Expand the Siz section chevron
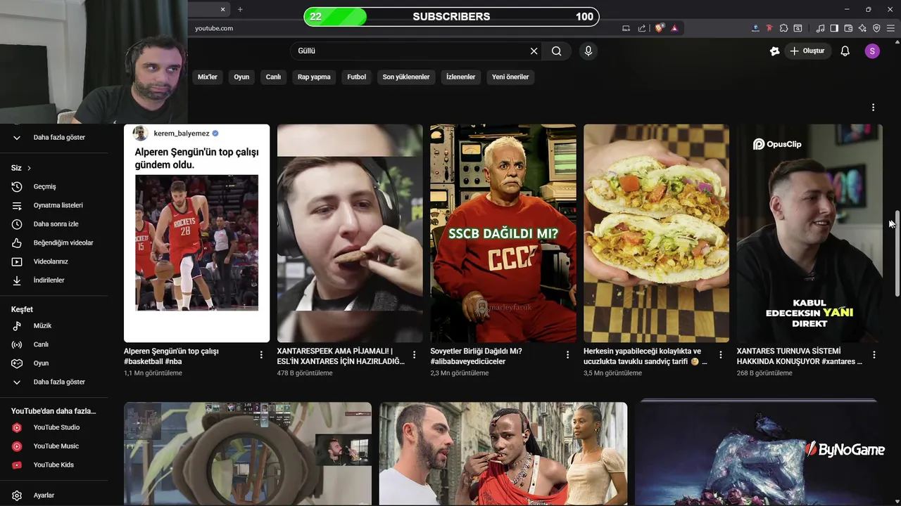This screenshot has height=506, width=901. (x=29, y=168)
